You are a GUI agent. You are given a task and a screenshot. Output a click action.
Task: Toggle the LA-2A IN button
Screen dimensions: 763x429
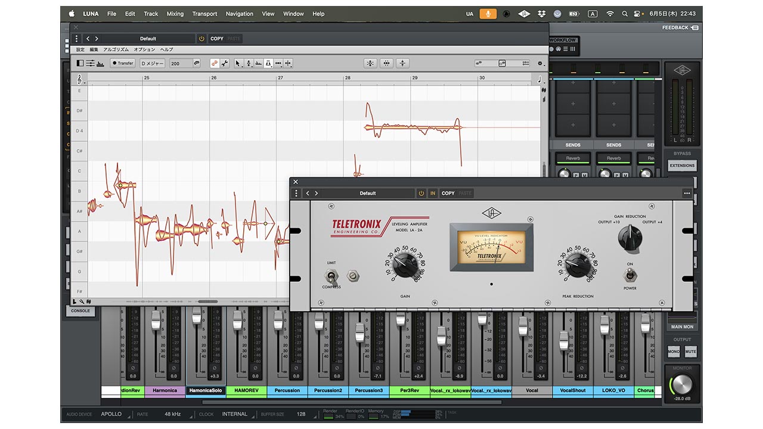coord(433,193)
